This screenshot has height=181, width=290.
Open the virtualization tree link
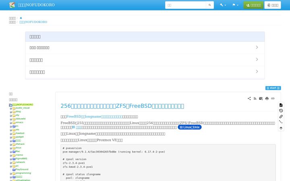tap(23, 180)
